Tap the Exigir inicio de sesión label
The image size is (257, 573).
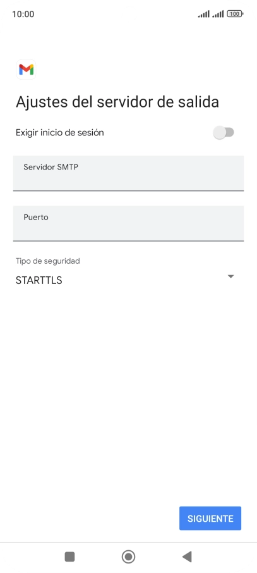pyautogui.click(x=60, y=133)
